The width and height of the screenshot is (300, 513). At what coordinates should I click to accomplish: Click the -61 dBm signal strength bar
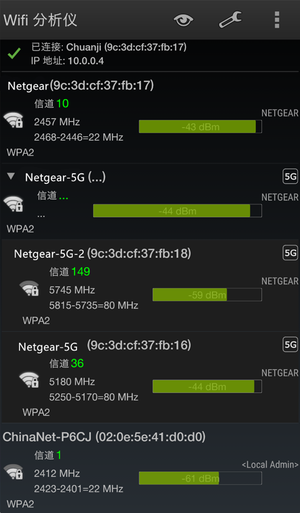click(200, 478)
